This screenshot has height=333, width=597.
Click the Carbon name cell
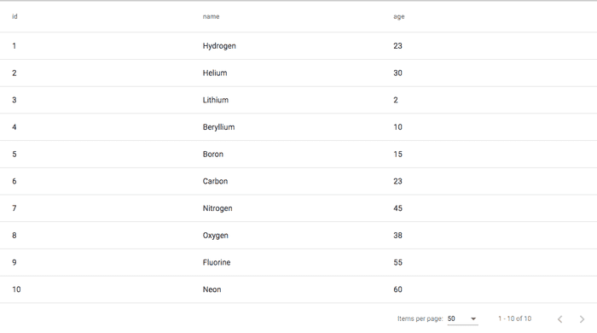pos(215,181)
